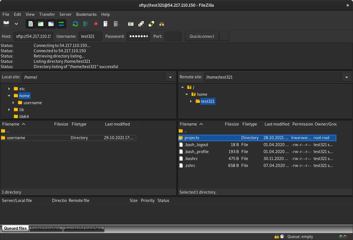Toggle the remote directory tree view
This screenshot has width=353, height=240.
click(x=51, y=24)
